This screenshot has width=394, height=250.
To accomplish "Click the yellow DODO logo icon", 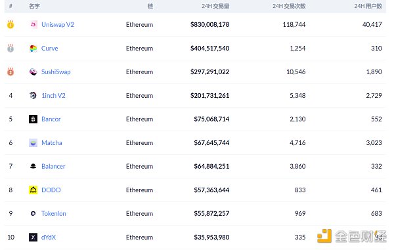I will (x=33, y=190).
